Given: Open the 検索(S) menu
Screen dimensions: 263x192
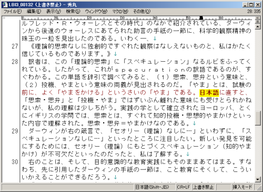Looking at the screenshot, I should coord(73,12).
